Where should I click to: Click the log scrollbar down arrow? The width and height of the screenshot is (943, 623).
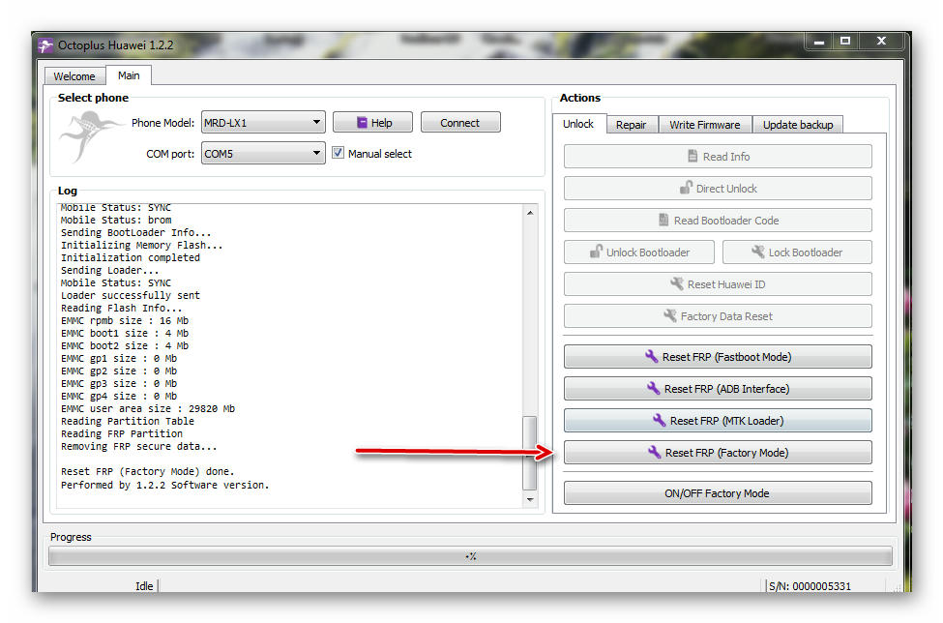530,499
